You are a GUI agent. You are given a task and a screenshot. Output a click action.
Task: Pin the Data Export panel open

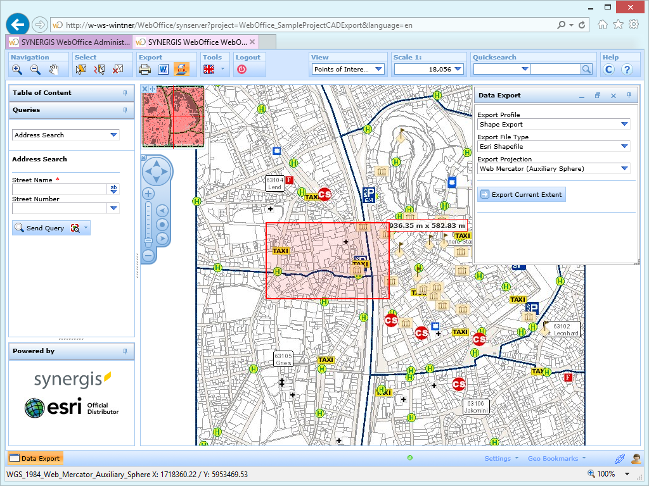(628, 95)
